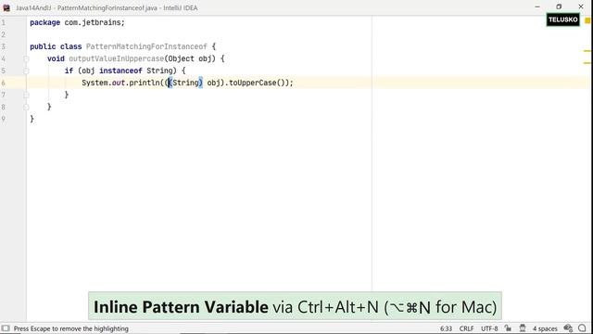Click the 'Object obj' parameter
Viewport: 593px width, 334px height.
[190, 58]
